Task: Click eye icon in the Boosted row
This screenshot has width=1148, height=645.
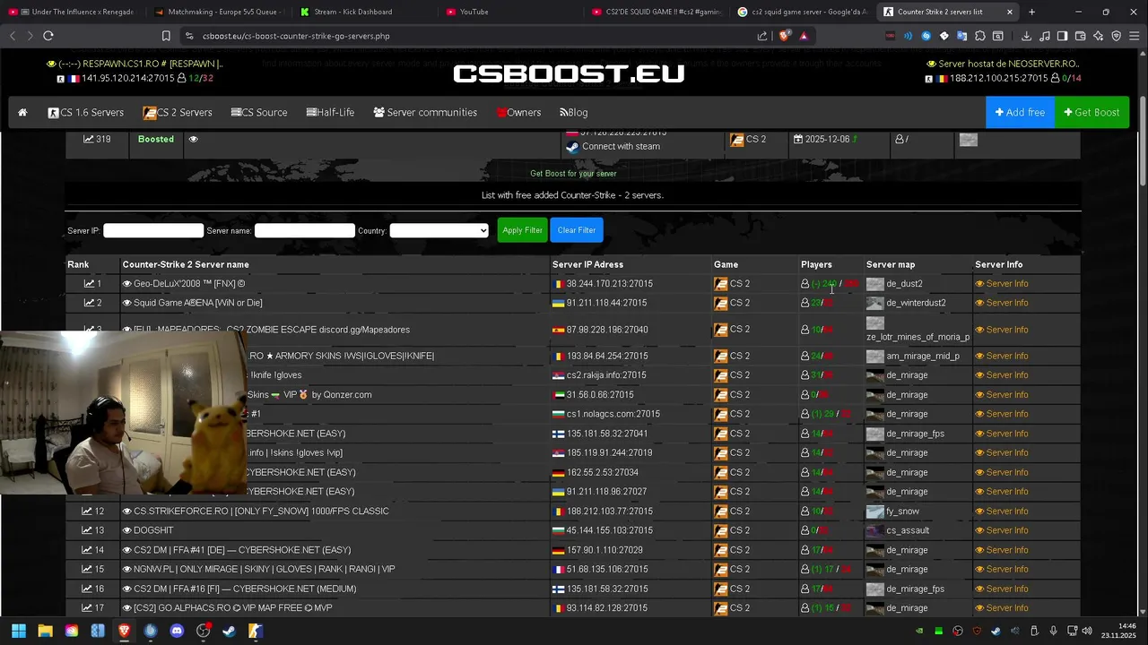Action: pyautogui.click(x=193, y=140)
